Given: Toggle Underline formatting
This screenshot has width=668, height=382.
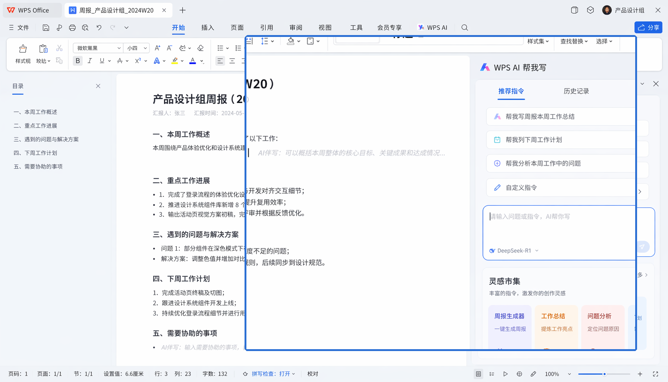Looking at the screenshot, I should tap(102, 61).
